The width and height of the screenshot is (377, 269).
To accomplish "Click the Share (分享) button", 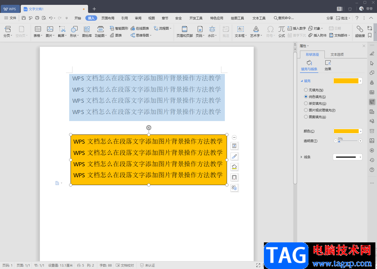I will pyautogui.click(x=330, y=18).
